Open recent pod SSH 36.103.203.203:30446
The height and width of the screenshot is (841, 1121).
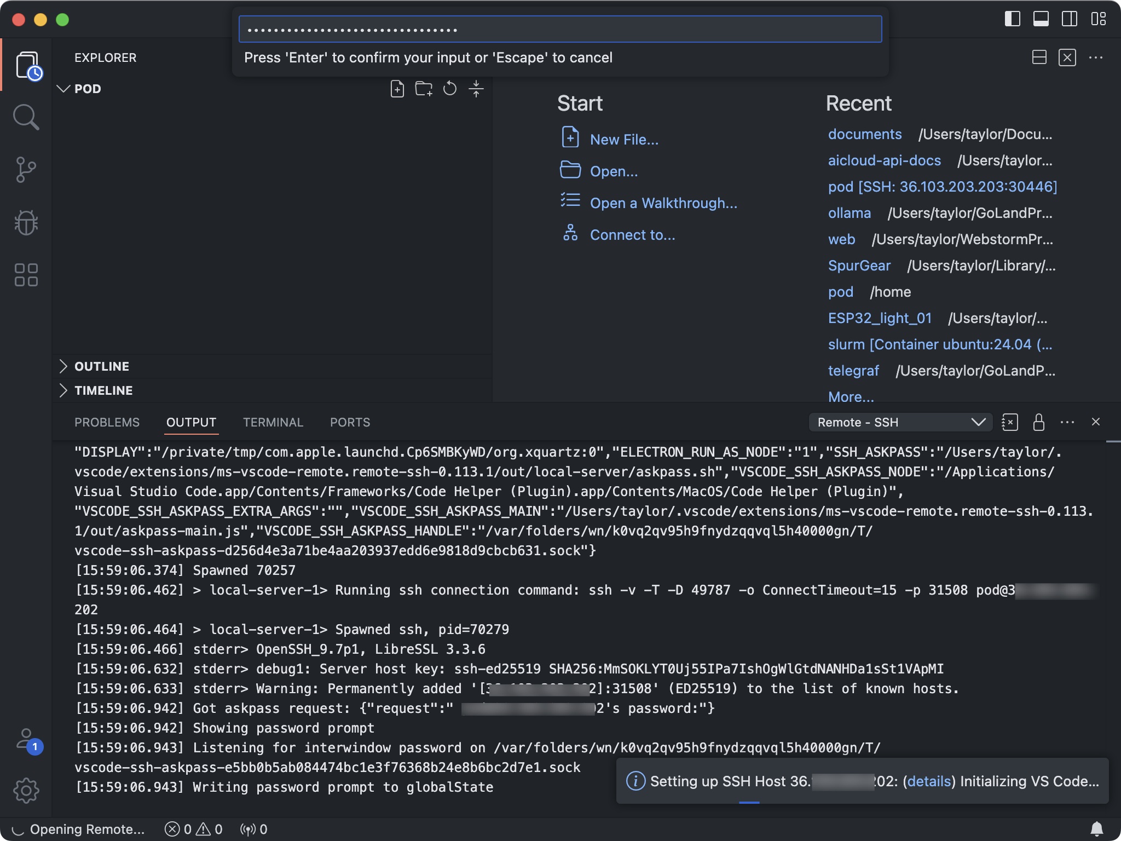[943, 187]
